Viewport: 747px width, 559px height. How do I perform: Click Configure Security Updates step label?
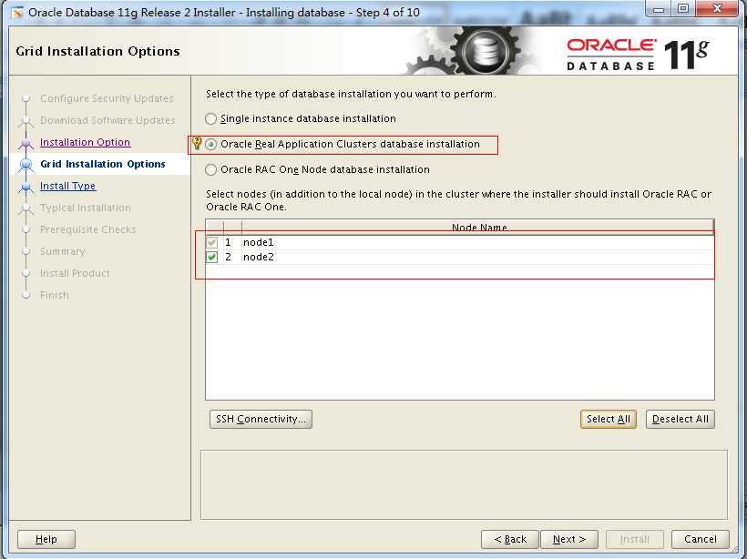coord(107,98)
